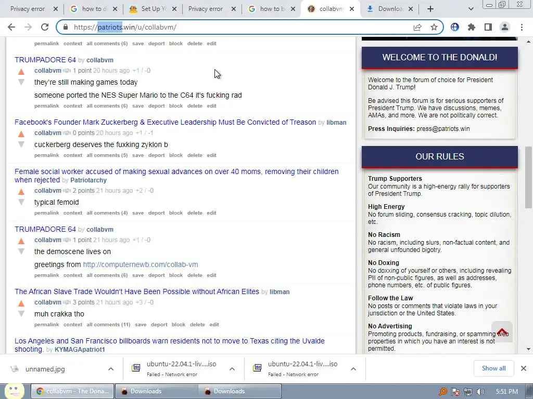Upvote the 'muh crakka tho' comment
533x399 pixels.
21,303
